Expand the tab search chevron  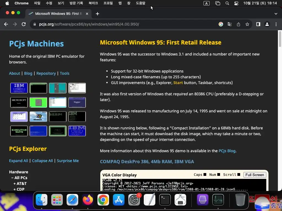pos(276,14)
